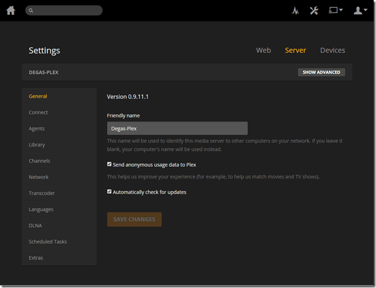Disable Automatically check for updates
Viewport: 376px width, 288px height.
pos(109,192)
